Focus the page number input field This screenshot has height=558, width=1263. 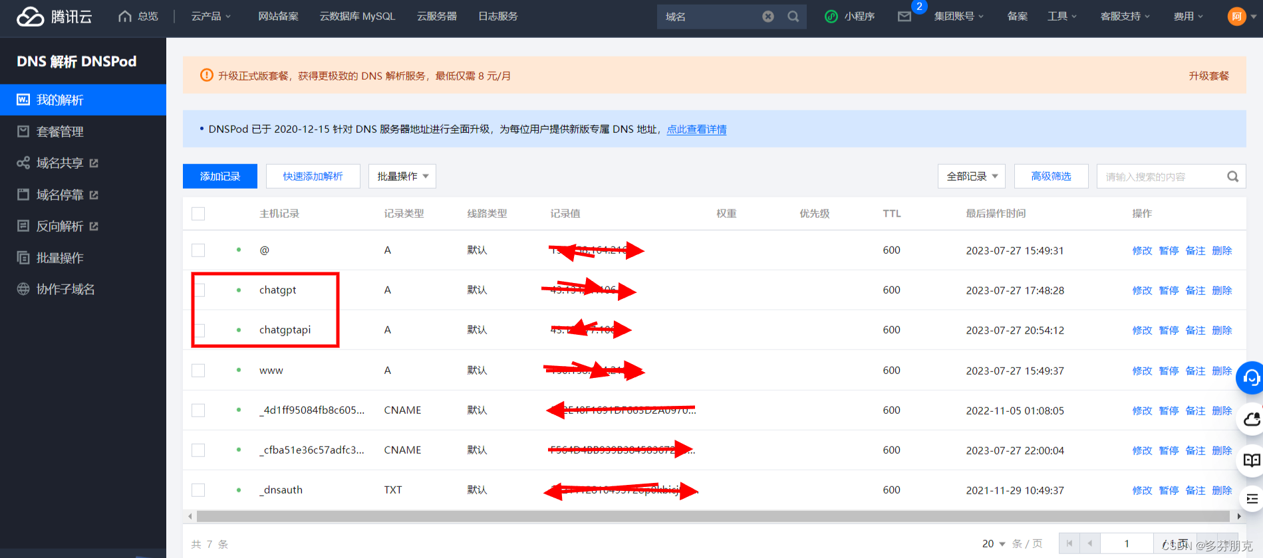[1127, 543]
